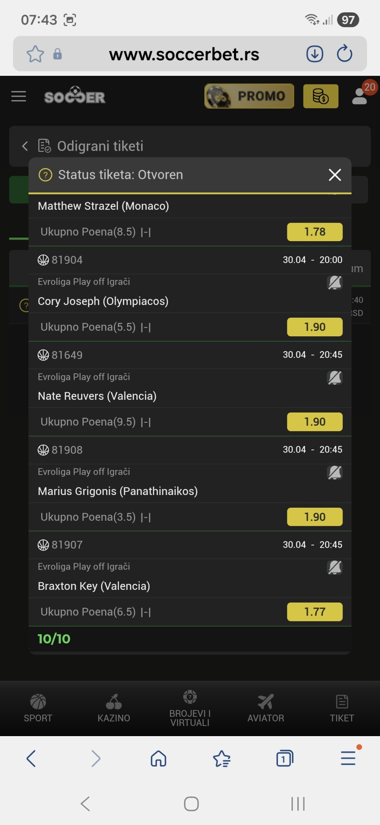Open the deposit coins icon
Viewport: 380px width, 825px height.
tap(321, 96)
